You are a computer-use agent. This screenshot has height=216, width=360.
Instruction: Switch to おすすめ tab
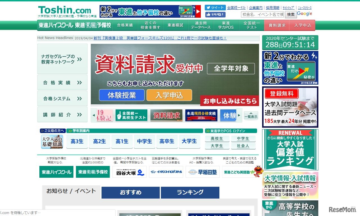click(130, 193)
